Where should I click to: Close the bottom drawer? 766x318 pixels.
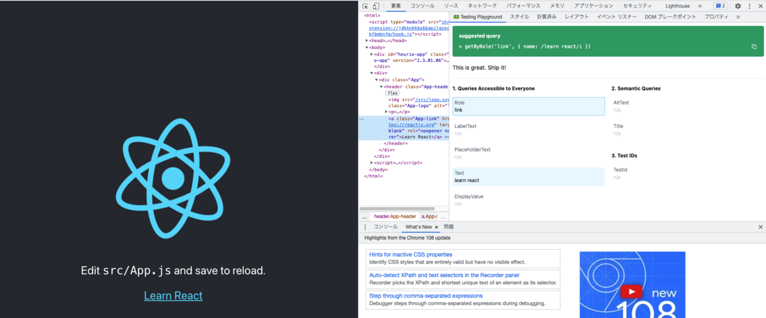coord(760,227)
